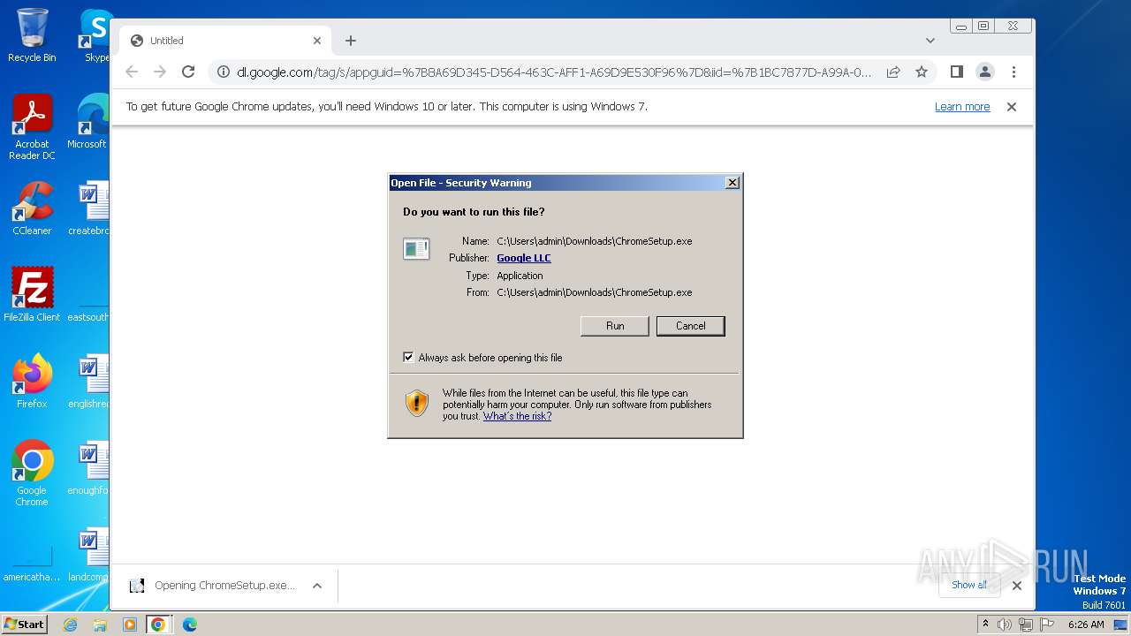Show hidden tray icons
The image size is (1131, 636).
tap(985, 625)
